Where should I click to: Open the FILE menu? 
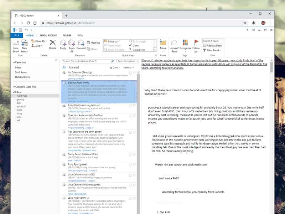pos(16,35)
